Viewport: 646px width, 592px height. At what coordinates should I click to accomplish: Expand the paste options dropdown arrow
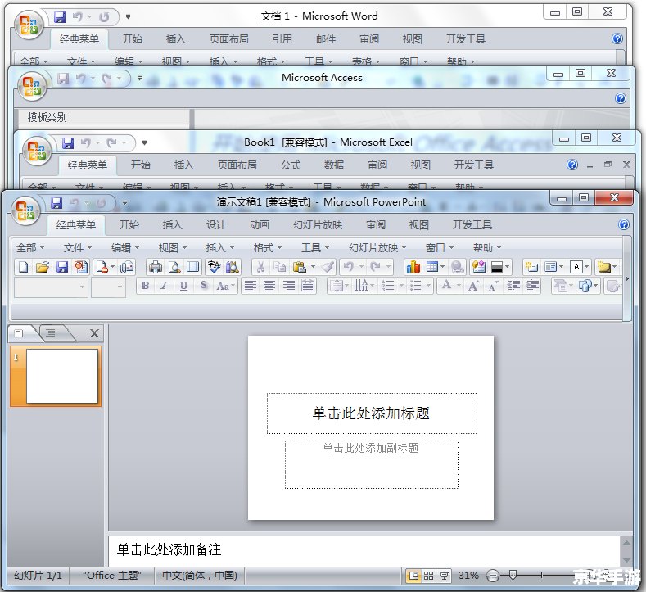[x=313, y=267]
